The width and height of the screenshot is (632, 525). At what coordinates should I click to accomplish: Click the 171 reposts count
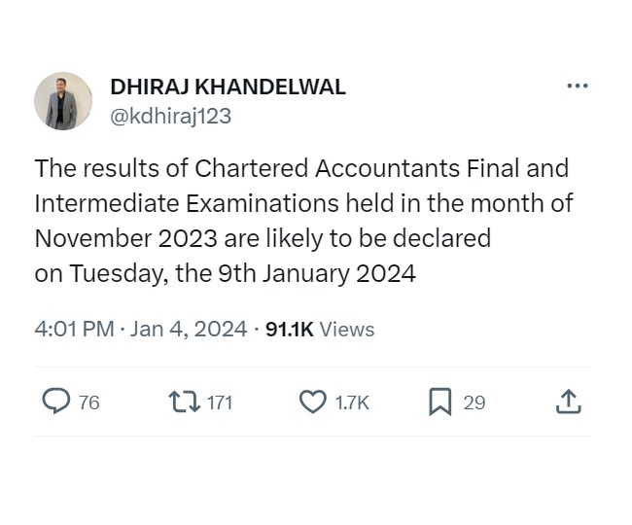pyautogui.click(x=220, y=402)
